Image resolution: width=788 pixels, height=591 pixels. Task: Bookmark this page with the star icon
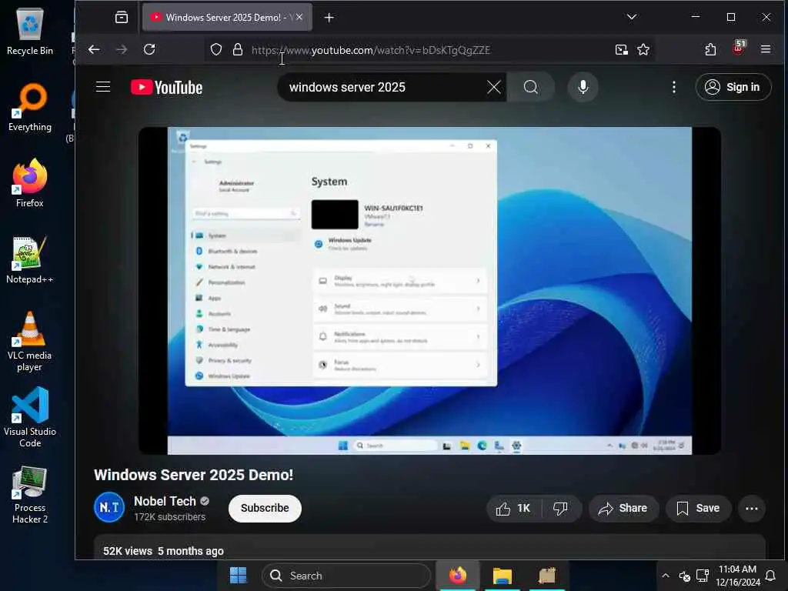(643, 49)
